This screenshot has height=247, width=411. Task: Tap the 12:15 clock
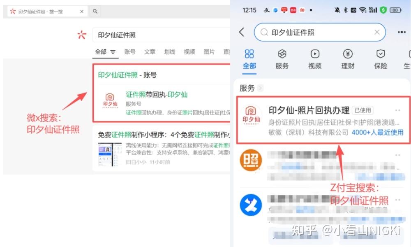249,10
